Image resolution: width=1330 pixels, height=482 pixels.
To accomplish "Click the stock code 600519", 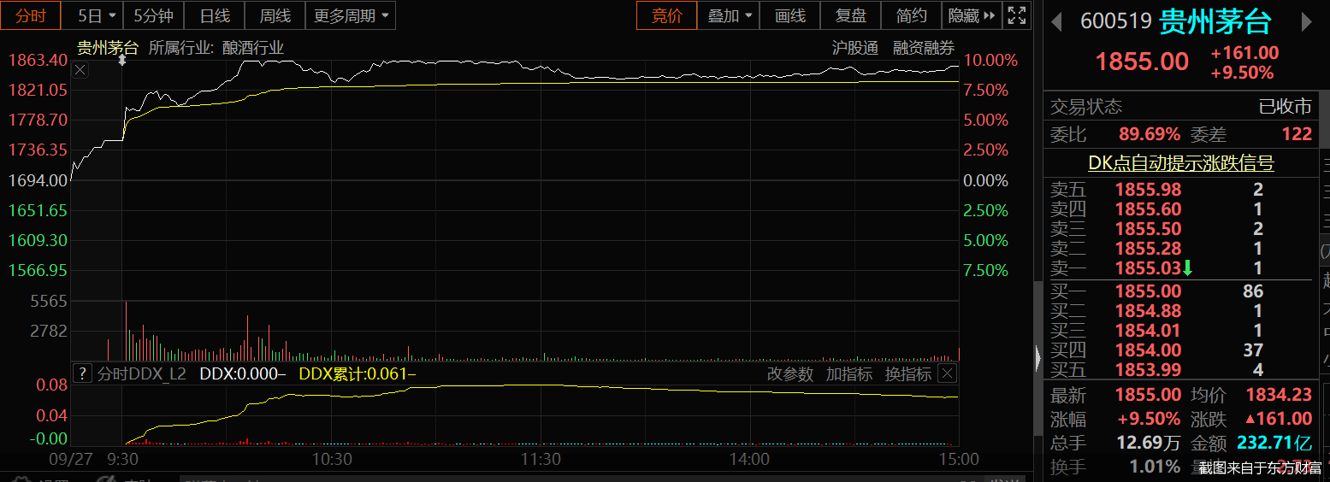I will coord(1117,21).
